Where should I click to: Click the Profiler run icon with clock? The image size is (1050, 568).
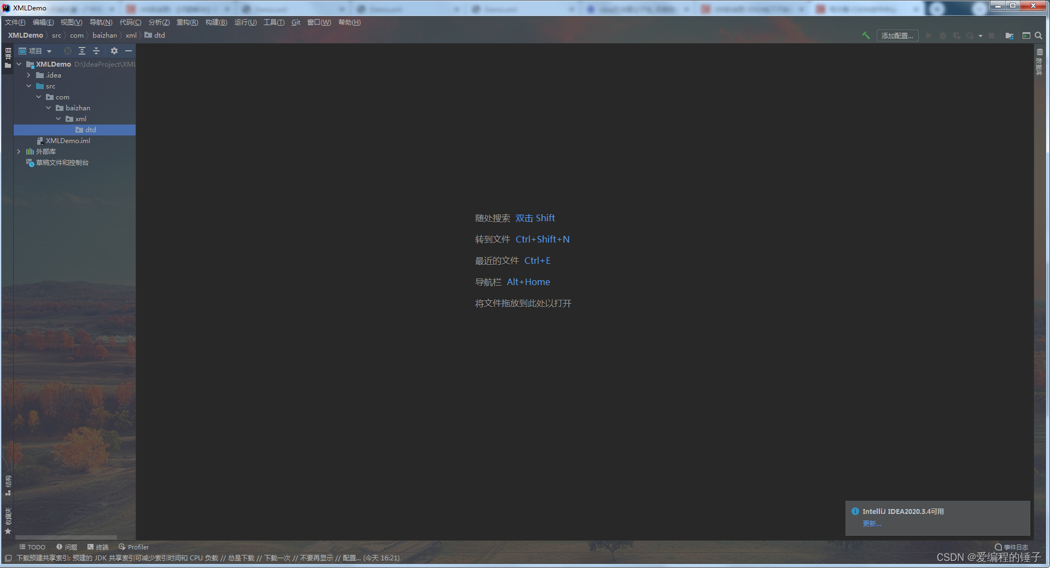[970, 35]
